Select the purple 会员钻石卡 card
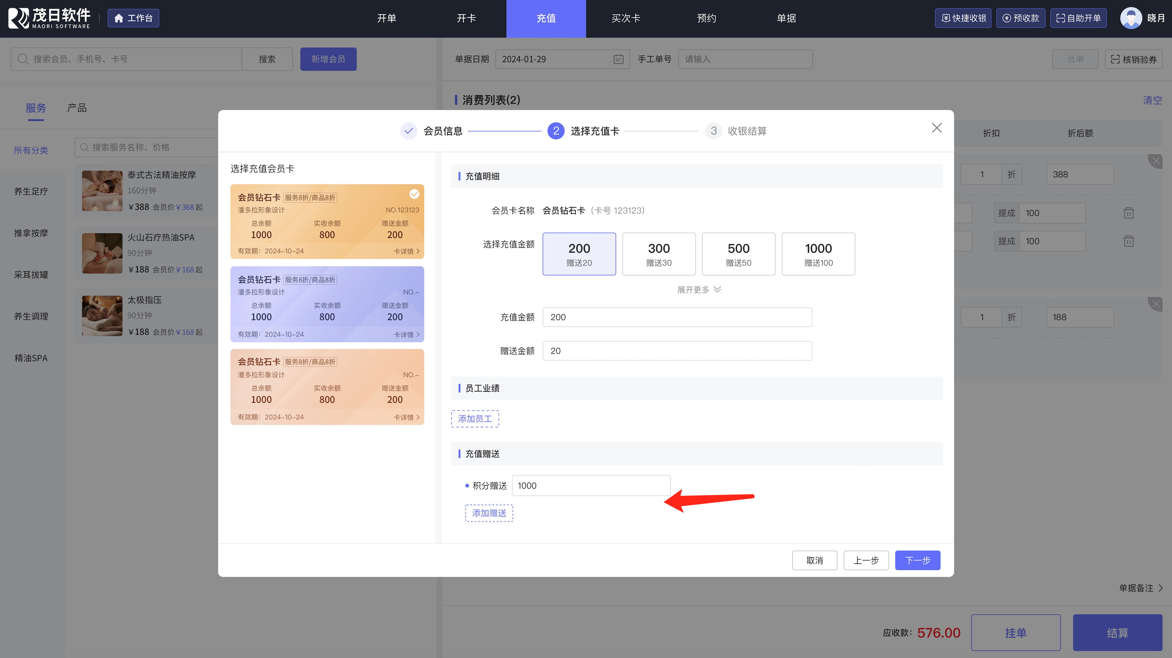Image resolution: width=1172 pixels, height=658 pixels. point(327,304)
